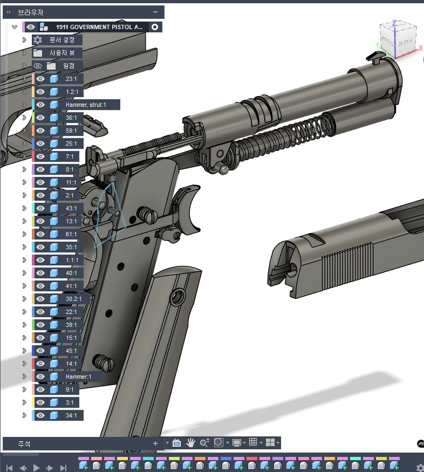Image resolution: width=424 pixels, height=472 pixels.
Task: Select the 39:1 component label
Action: (x=71, y=325)
